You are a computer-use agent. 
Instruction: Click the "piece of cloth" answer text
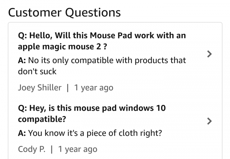95,133
